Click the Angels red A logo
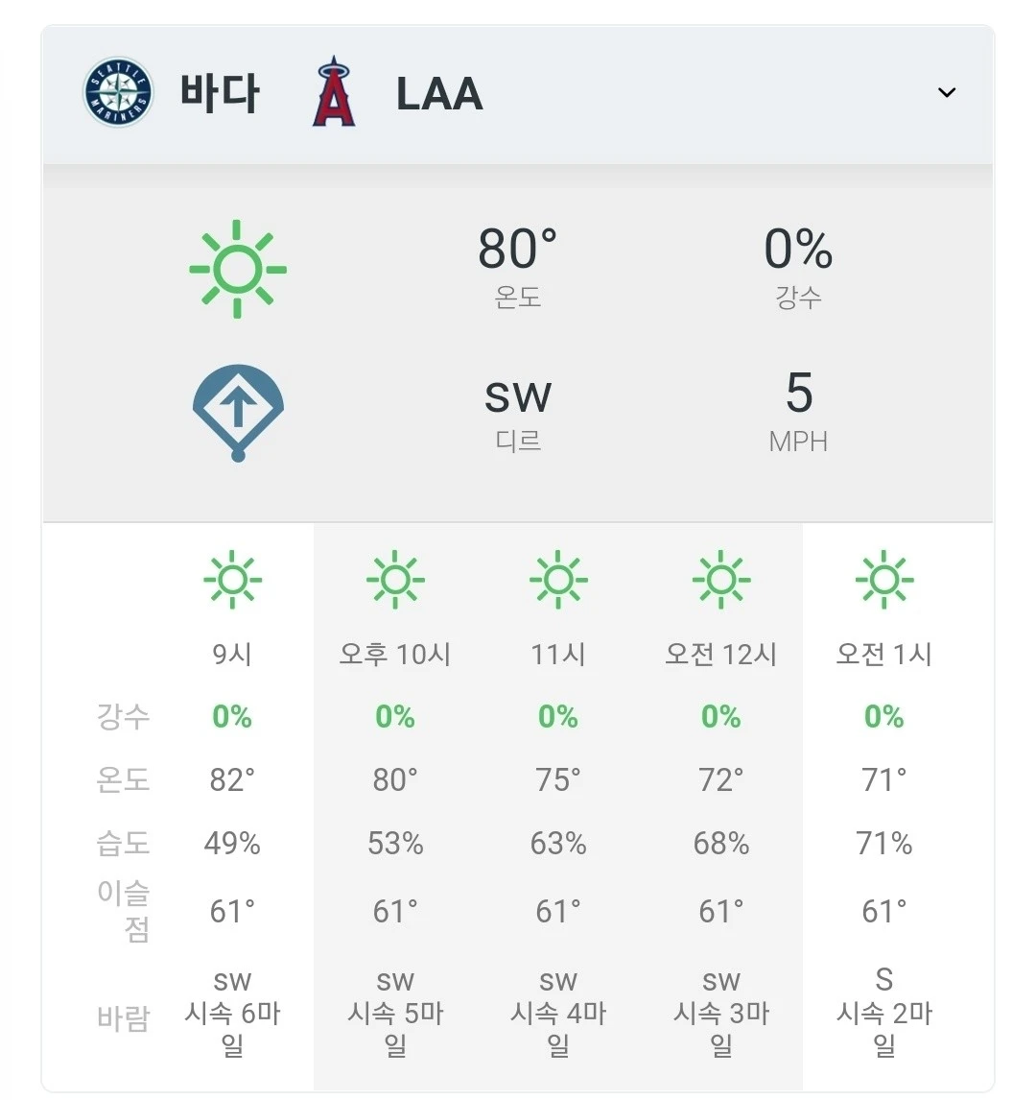This screenshot has height=1100, width=1036. point(334,91)
